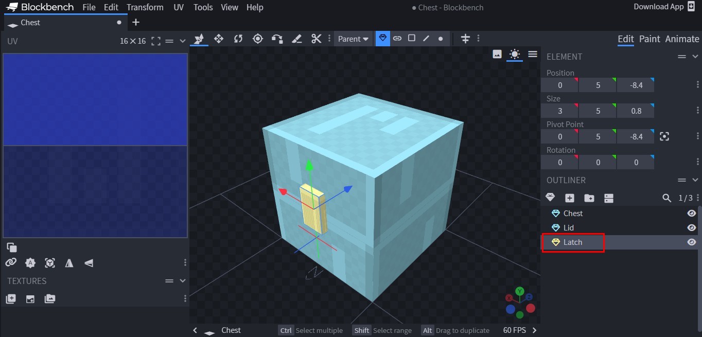702x337 pixels.
Task: Collapse the Outliner panel chevron
Action: [695, 180]
